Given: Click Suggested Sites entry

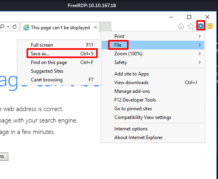Looking at the screenshot, I should point(59,71).
